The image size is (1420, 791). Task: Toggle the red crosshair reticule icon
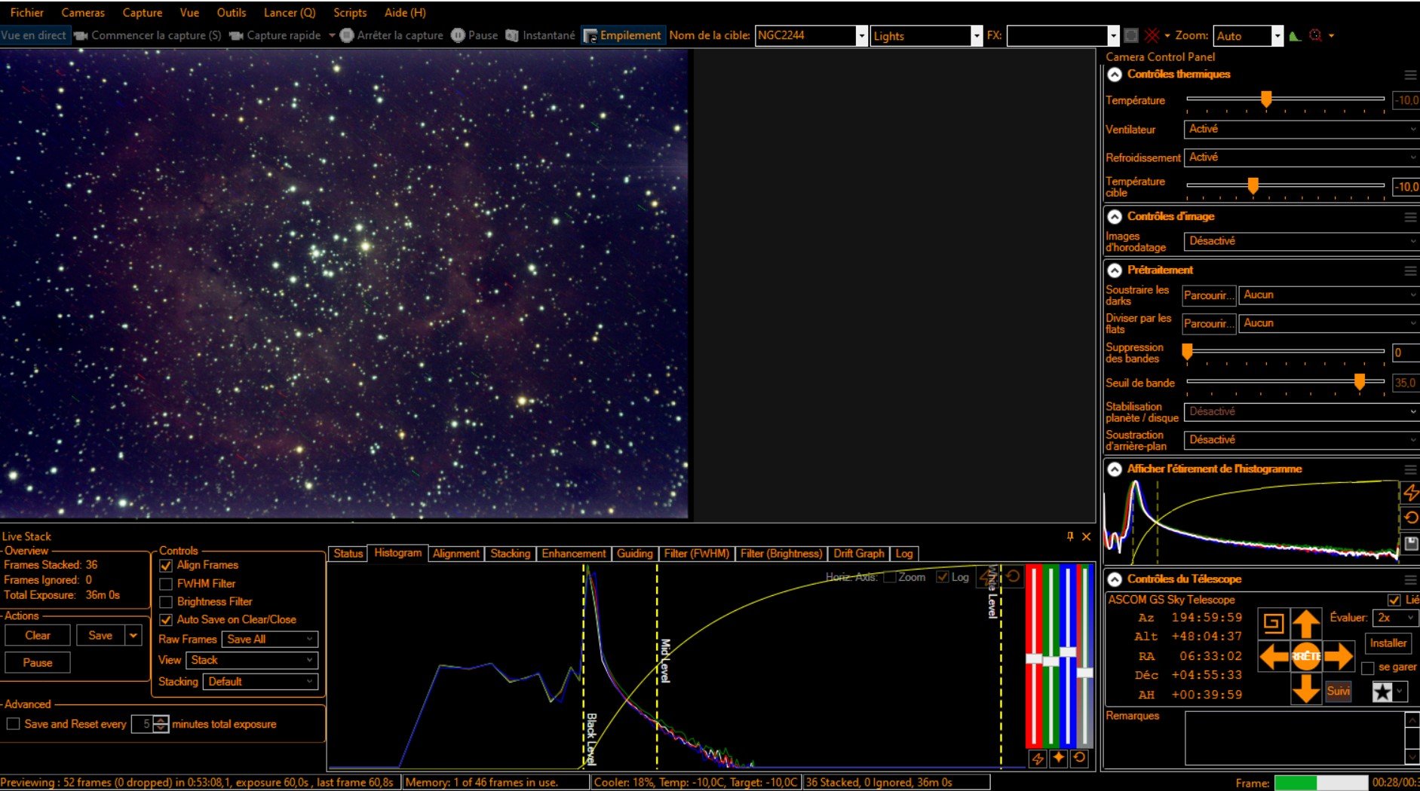[1152, 35]
